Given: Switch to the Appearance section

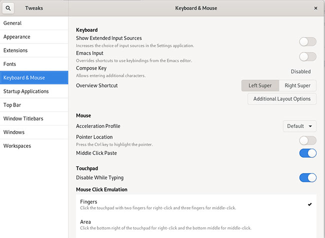Looking at the screenshot, I should 34,36.
